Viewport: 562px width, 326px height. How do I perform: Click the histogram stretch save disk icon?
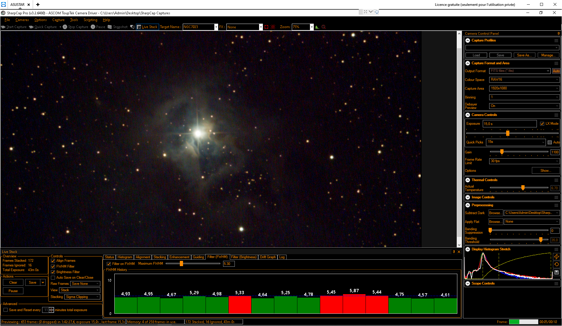click(556, 272)
